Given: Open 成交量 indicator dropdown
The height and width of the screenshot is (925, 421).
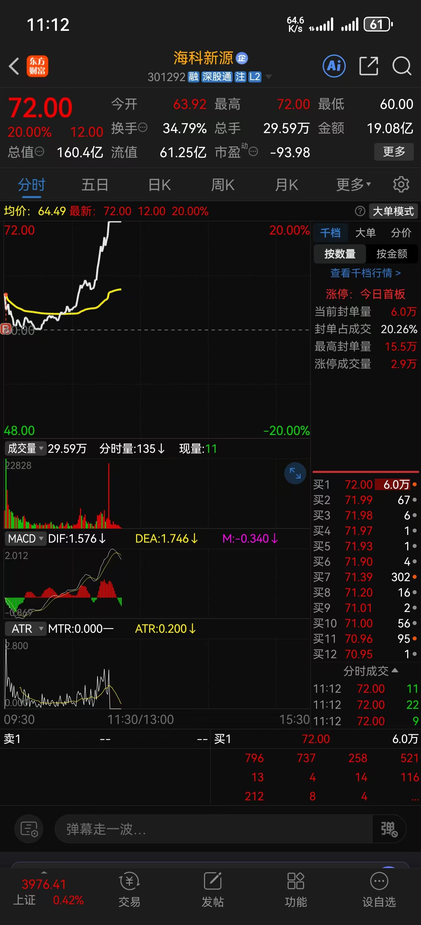Looking at the screenshot, I should point(25,448).
